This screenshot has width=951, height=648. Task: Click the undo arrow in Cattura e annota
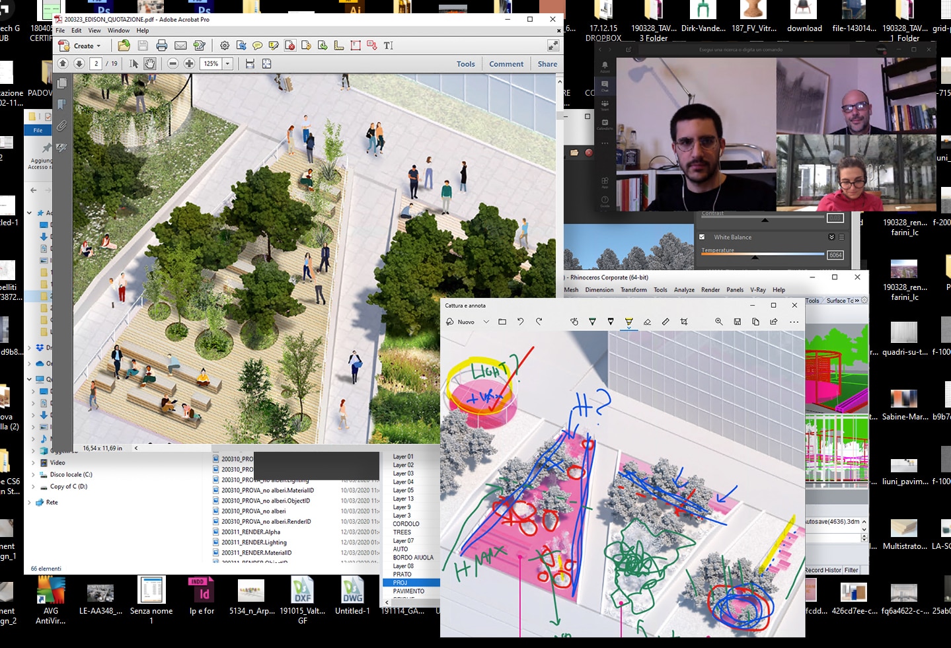click(x=520, y=322)
